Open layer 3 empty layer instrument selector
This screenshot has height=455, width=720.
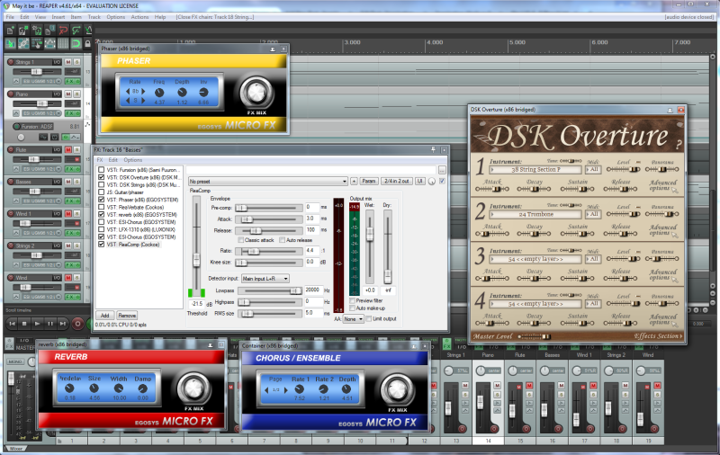[x=535, y=259]
